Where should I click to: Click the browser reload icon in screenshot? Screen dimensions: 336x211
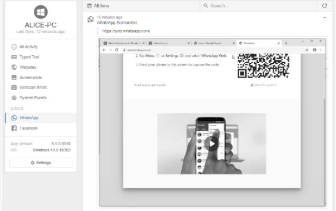(x=117, y=50)
